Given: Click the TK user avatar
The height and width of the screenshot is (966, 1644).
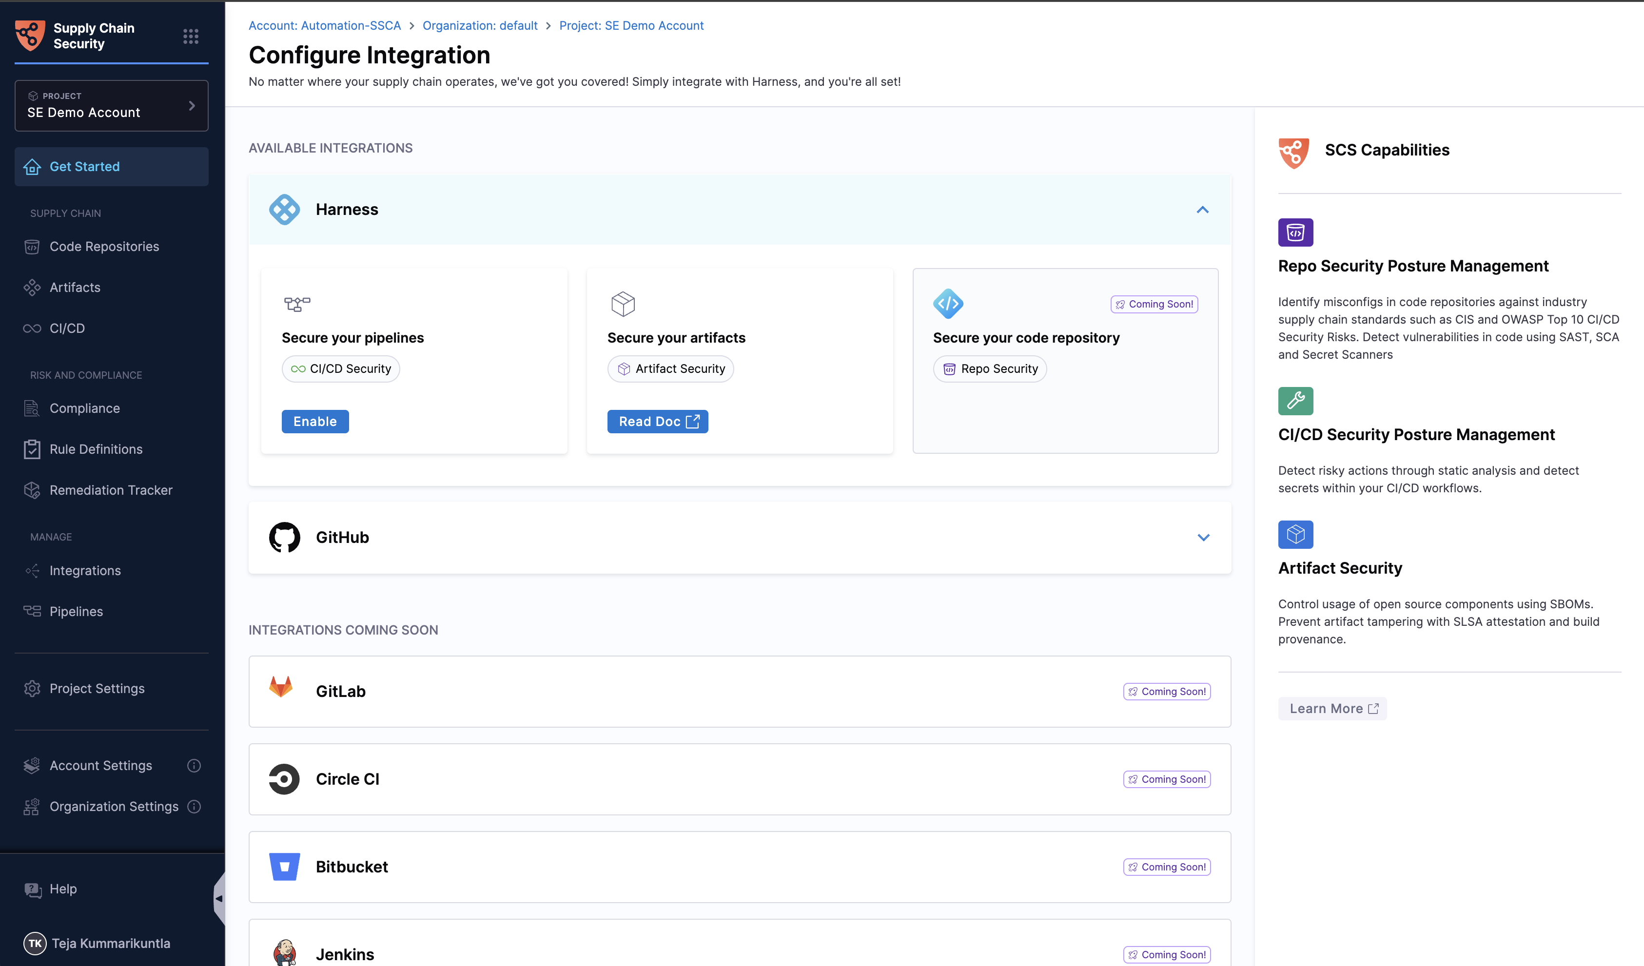Looking at the screenshot, I should pyautogui.click(x=35, y=943).
